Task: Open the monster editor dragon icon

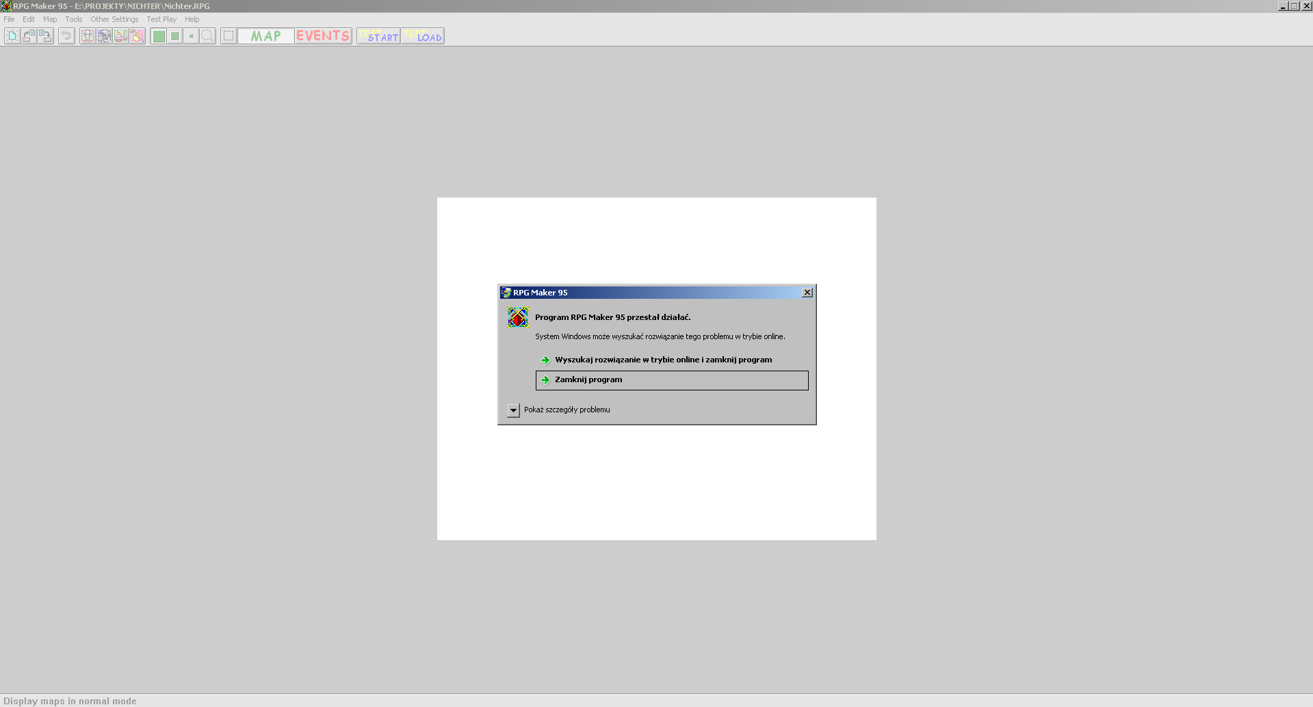Action: [x=104, y=36]
